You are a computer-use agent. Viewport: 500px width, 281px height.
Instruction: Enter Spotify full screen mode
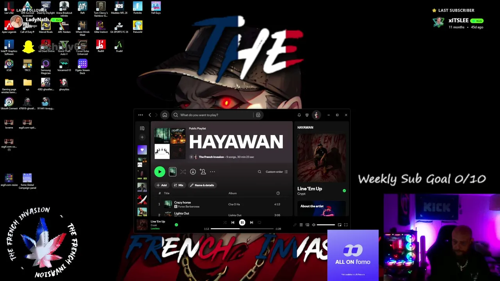pos(346,225)
